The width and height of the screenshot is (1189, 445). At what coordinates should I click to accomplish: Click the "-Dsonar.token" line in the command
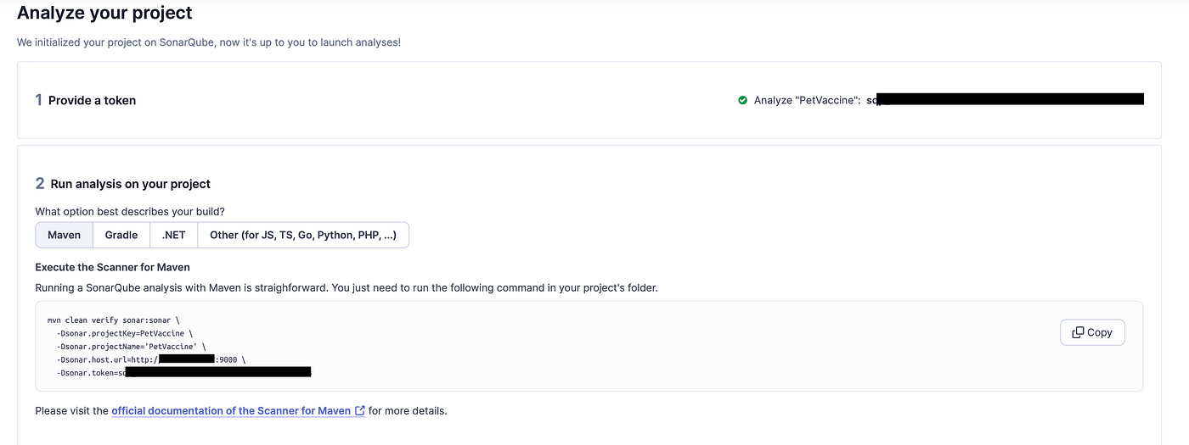pos(183,372)
